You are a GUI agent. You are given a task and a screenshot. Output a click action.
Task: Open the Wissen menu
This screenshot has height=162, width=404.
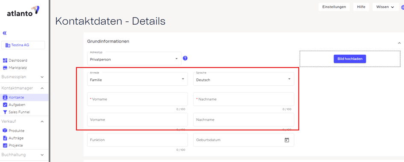click(386, 7)
